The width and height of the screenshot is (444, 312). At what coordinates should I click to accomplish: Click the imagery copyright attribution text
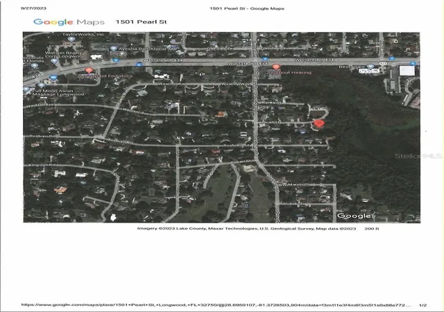tap(246, 229)
